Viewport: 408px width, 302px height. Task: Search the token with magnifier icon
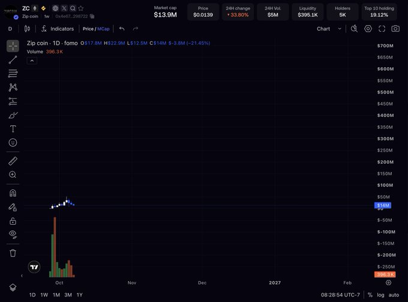click(x=73, y=8)
